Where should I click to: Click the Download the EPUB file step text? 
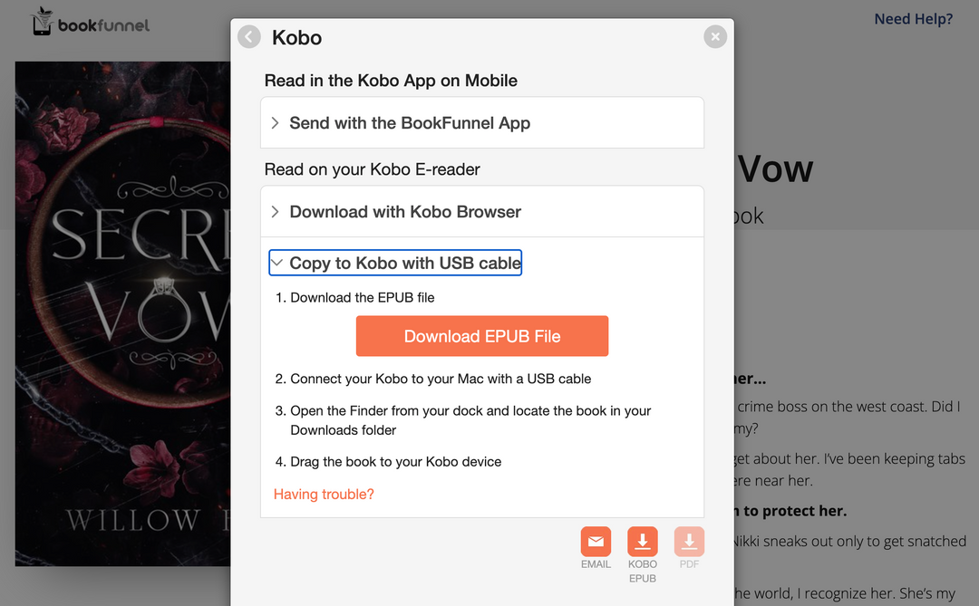pos(363,298)
